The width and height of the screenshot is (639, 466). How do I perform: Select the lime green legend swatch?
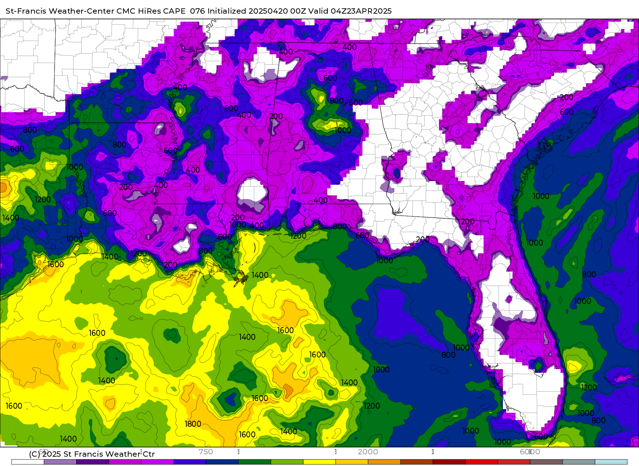(x=287, y=462)
